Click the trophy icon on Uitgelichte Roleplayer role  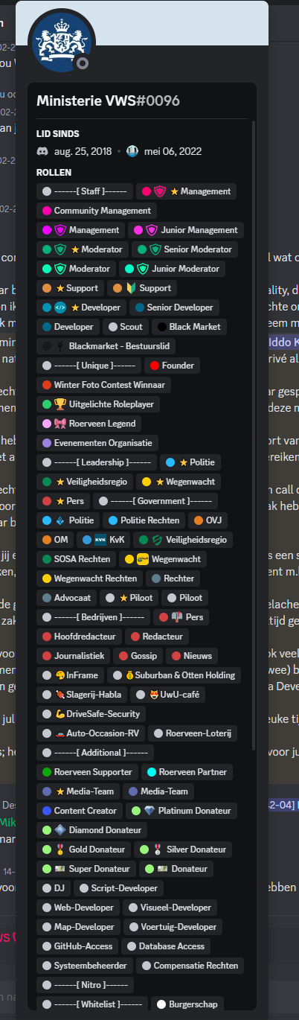coord(60,404)
